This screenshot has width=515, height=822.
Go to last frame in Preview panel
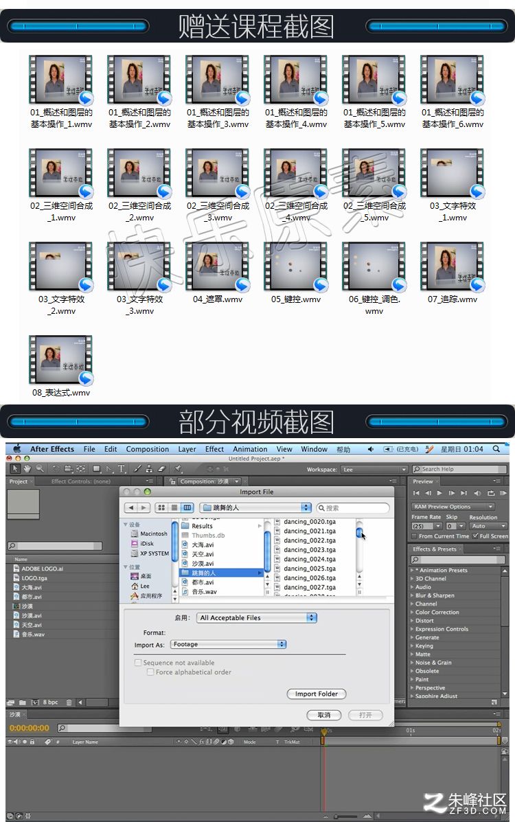(463, 493)
